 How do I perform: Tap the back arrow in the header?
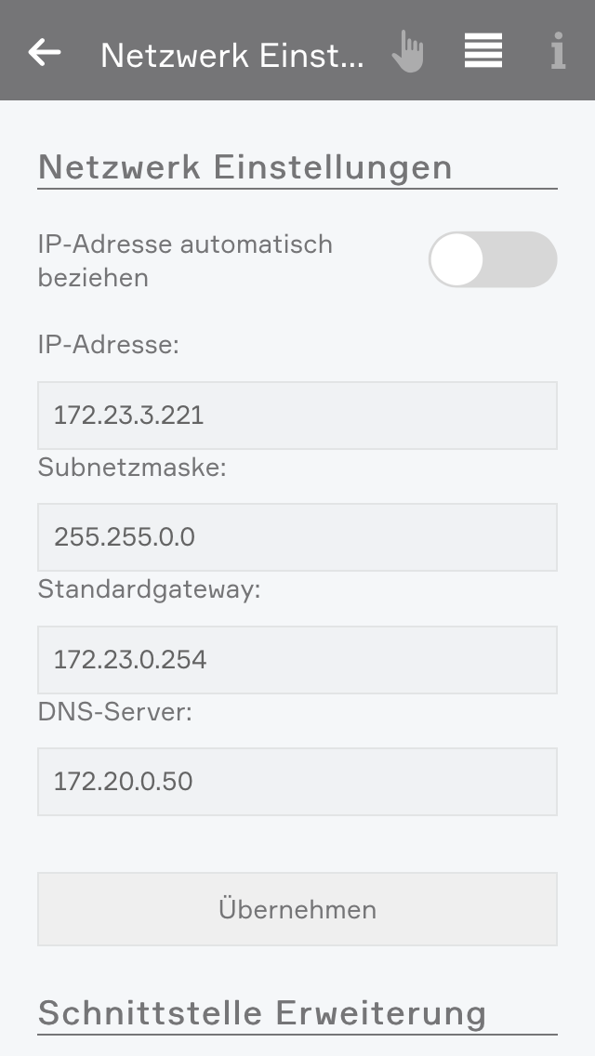click(45, 53)
